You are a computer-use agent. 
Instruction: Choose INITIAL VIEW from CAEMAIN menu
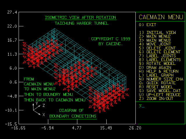[157, 32]
